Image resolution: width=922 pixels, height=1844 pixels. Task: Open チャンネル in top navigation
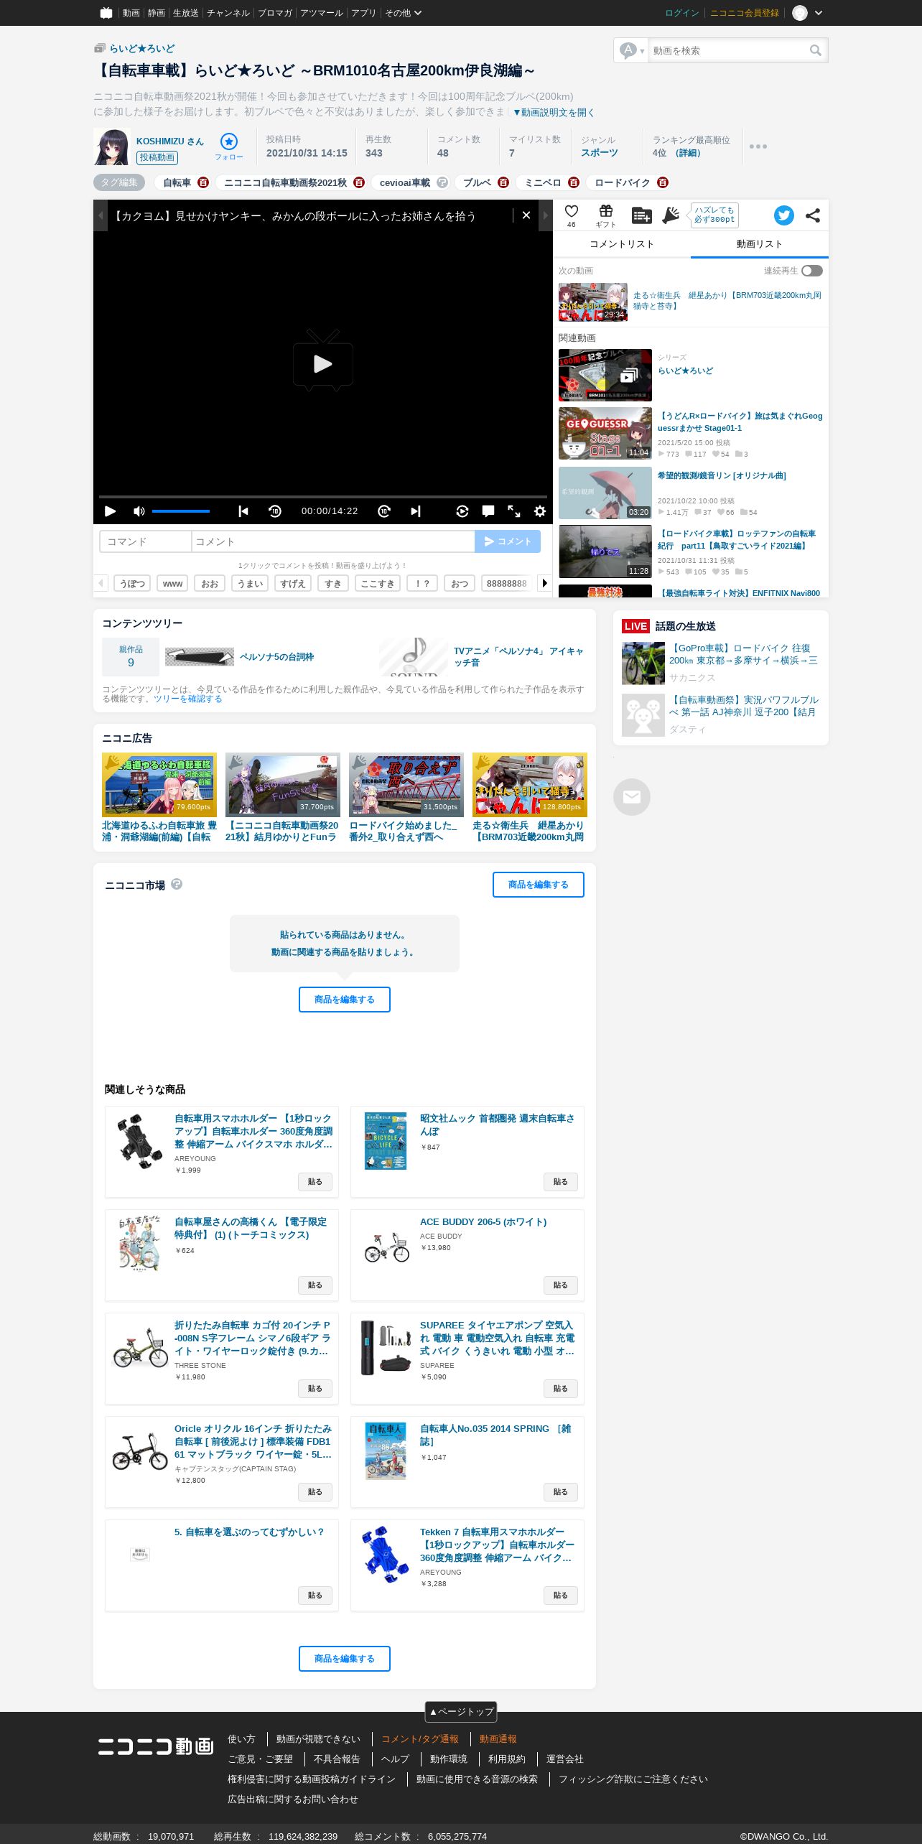228,13
